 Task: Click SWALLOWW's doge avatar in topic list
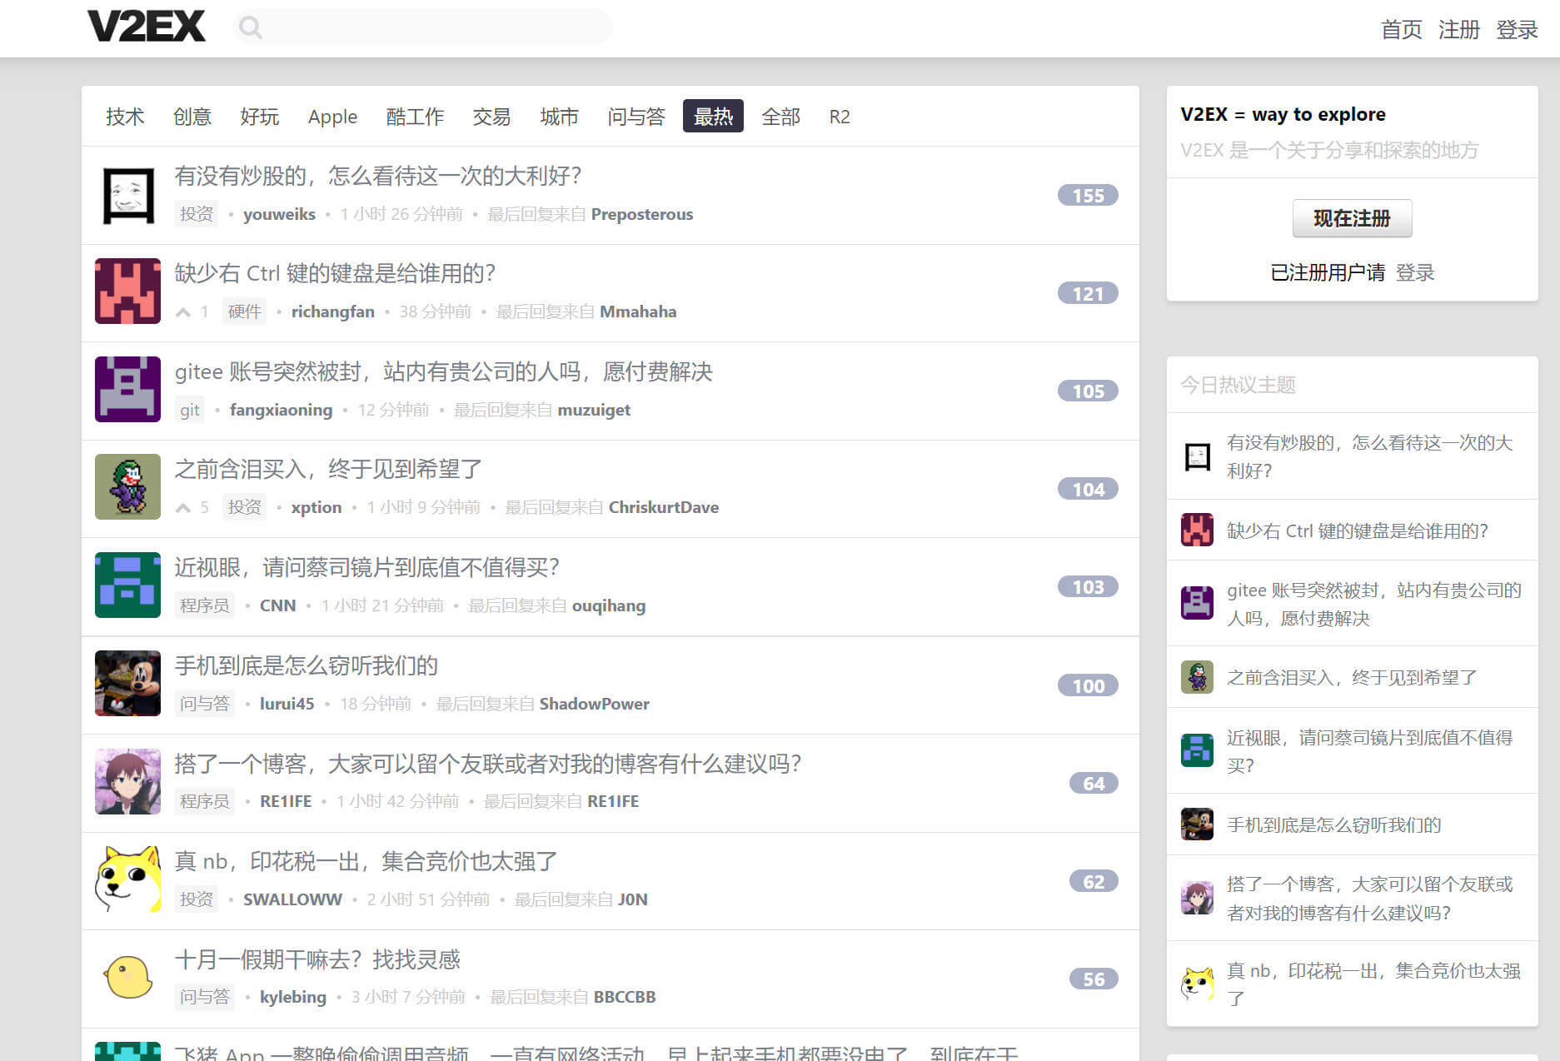(127, 879)
